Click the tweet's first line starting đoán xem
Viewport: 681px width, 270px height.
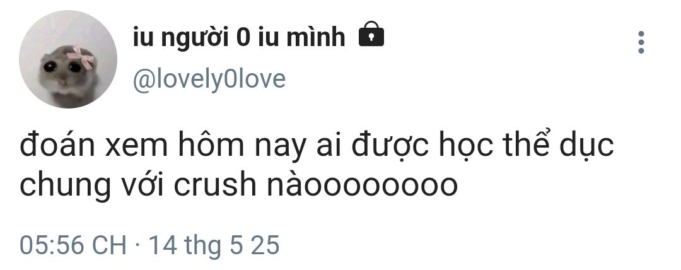click(x=317, y=146)
